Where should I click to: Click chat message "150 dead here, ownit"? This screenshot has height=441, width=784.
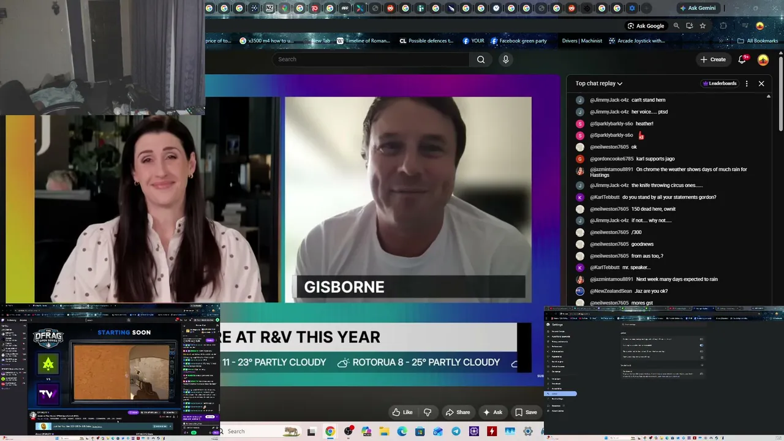pos(654,209)
